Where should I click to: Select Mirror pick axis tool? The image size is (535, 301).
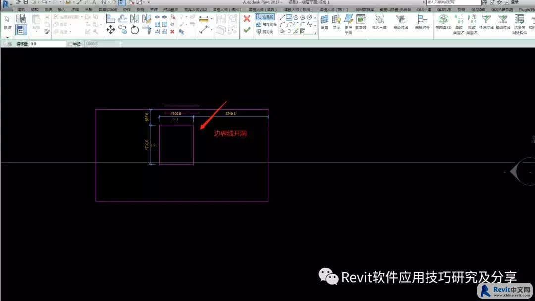coord(134,19)
